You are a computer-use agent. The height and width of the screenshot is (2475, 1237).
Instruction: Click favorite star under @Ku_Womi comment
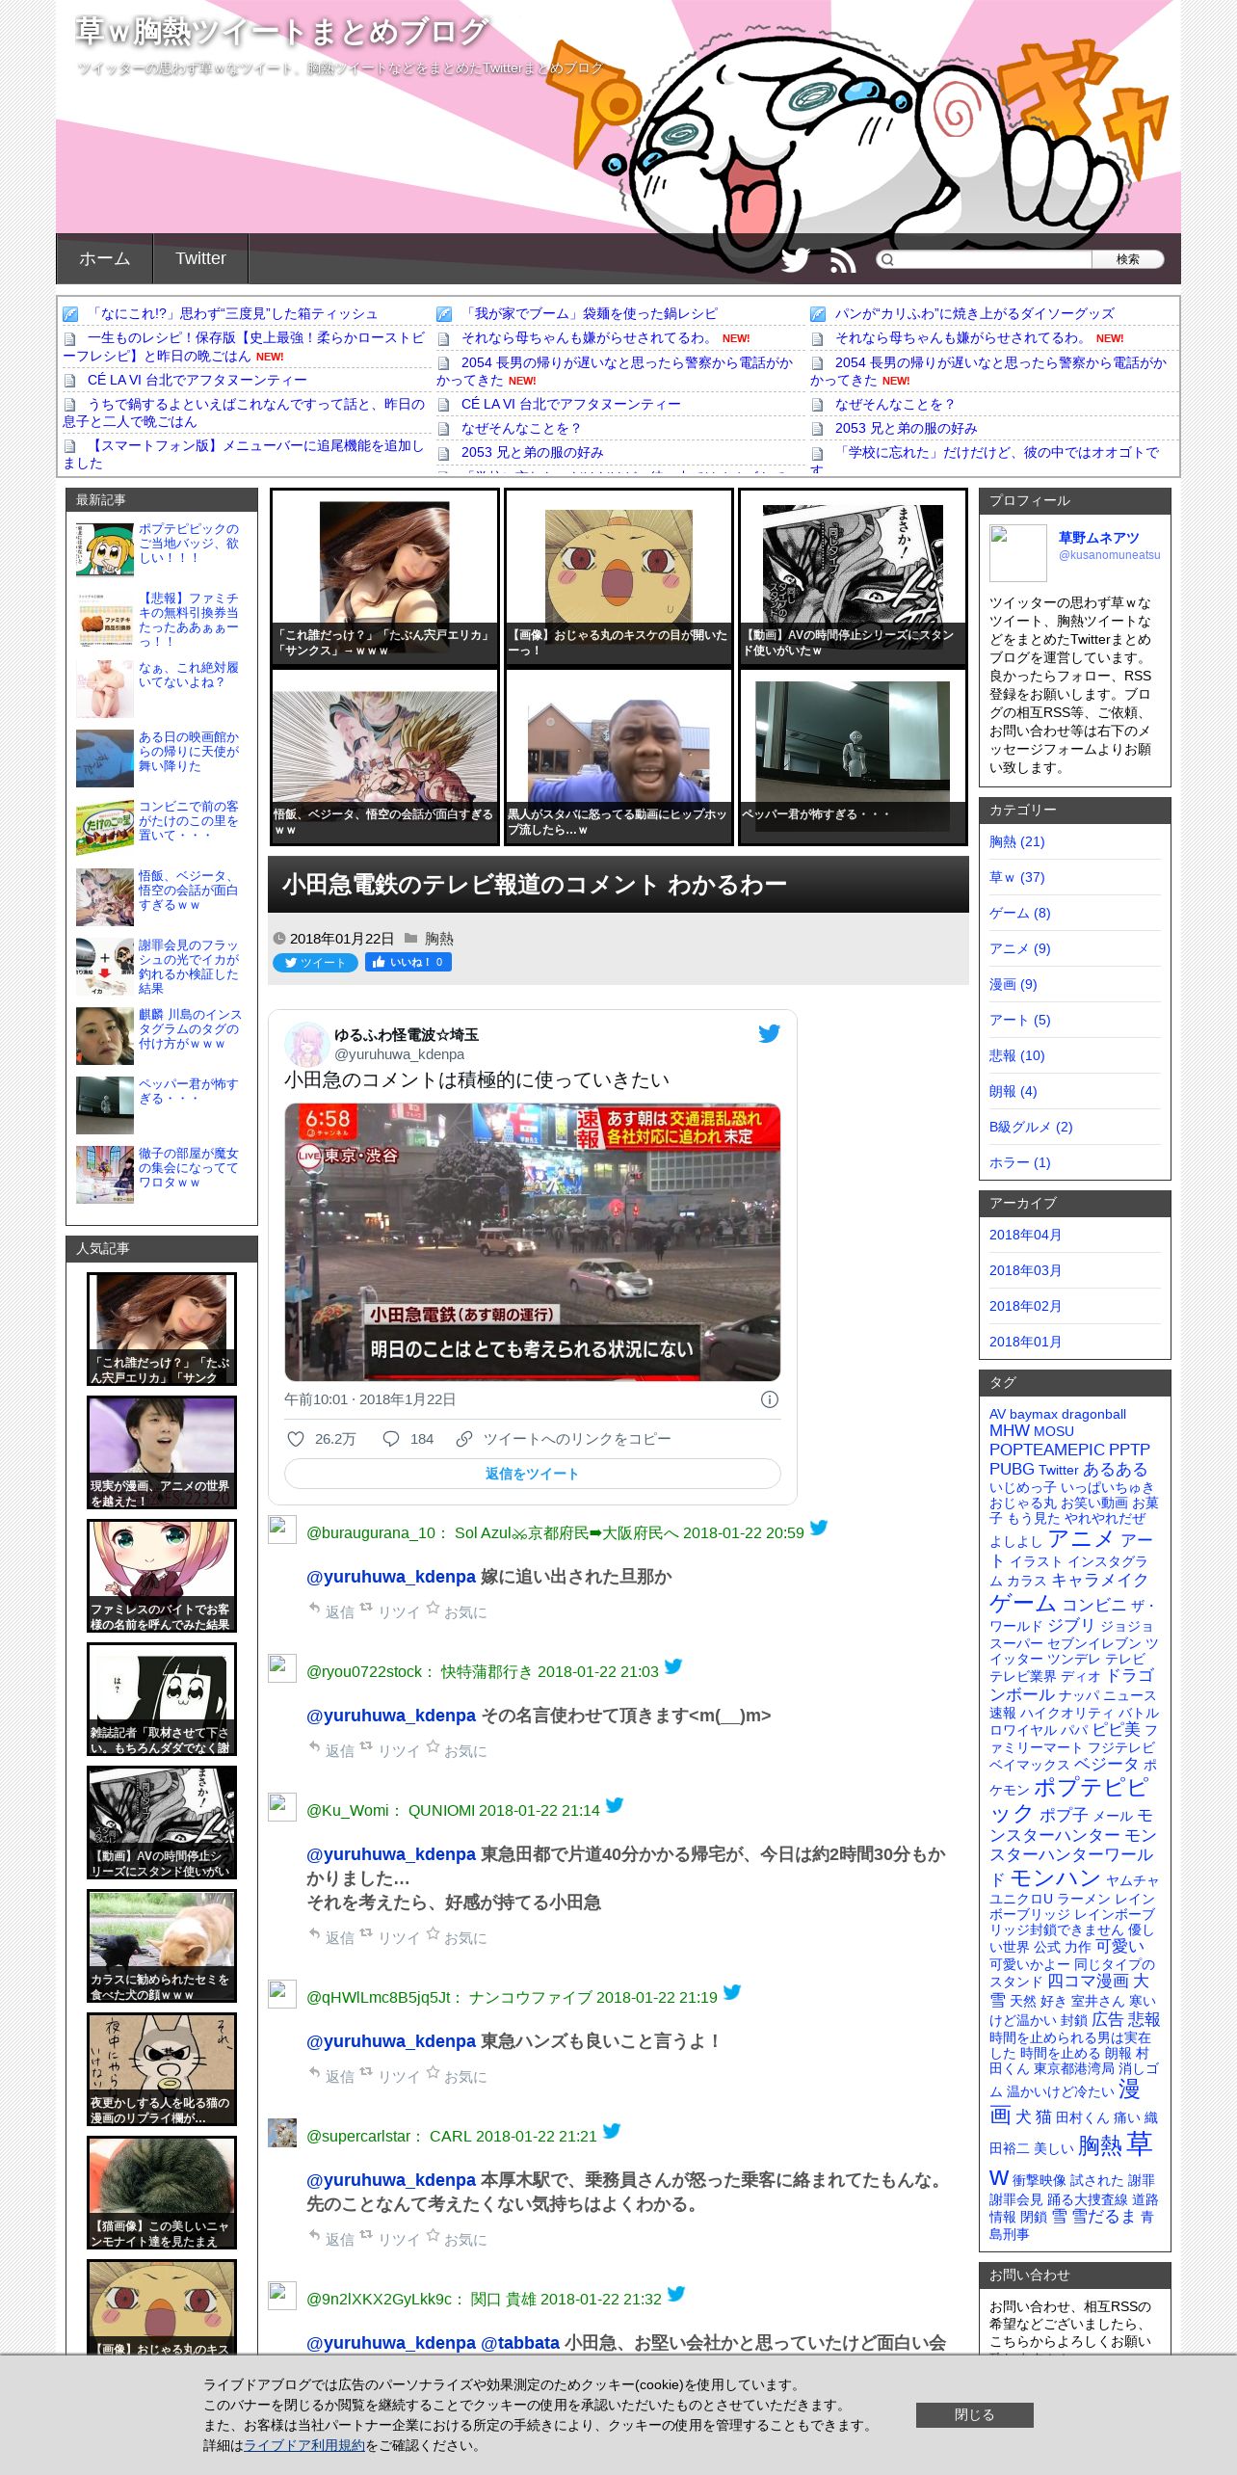433,1932
